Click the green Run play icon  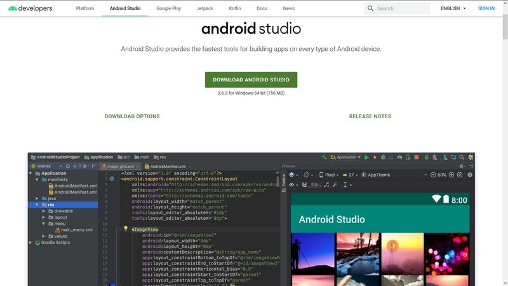coord(366,157)
